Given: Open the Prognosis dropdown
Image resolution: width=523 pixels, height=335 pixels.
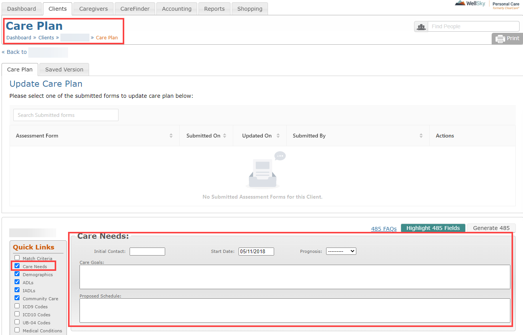Looking at the screenshot, I should point(341,251).
